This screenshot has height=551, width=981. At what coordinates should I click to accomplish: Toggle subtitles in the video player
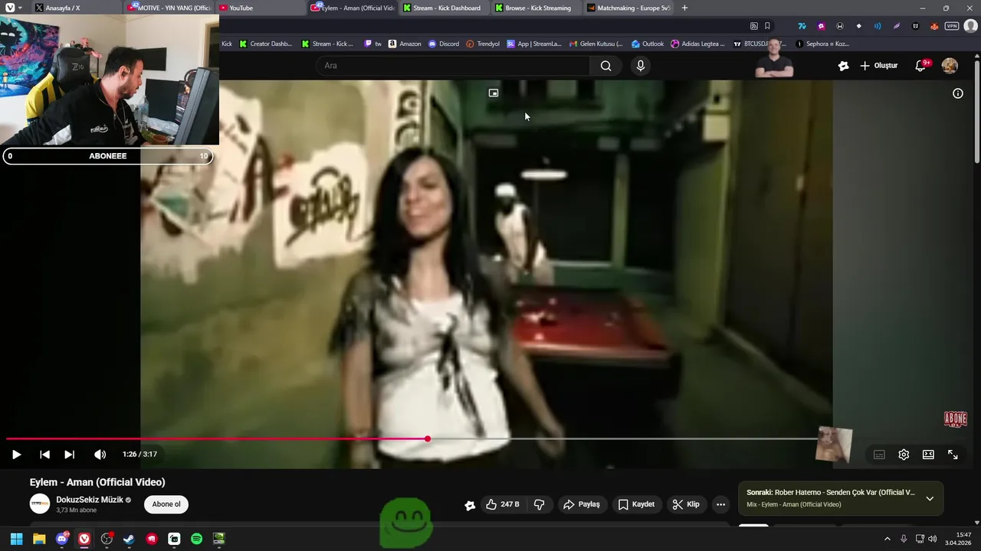[879, 455]
